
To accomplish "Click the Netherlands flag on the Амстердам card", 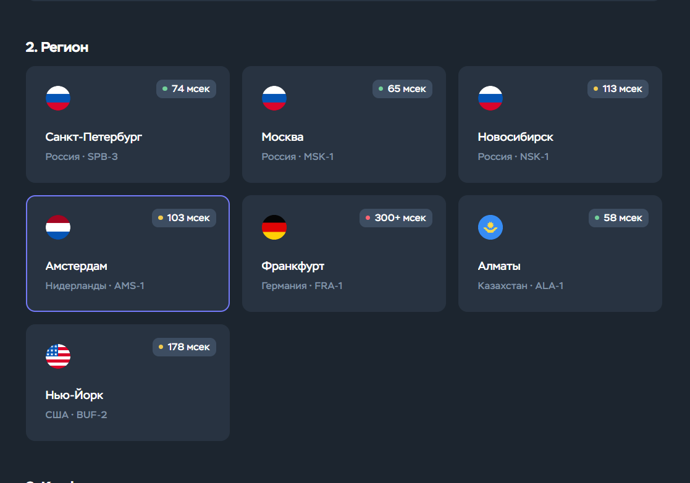I will [x=58, y=227].
